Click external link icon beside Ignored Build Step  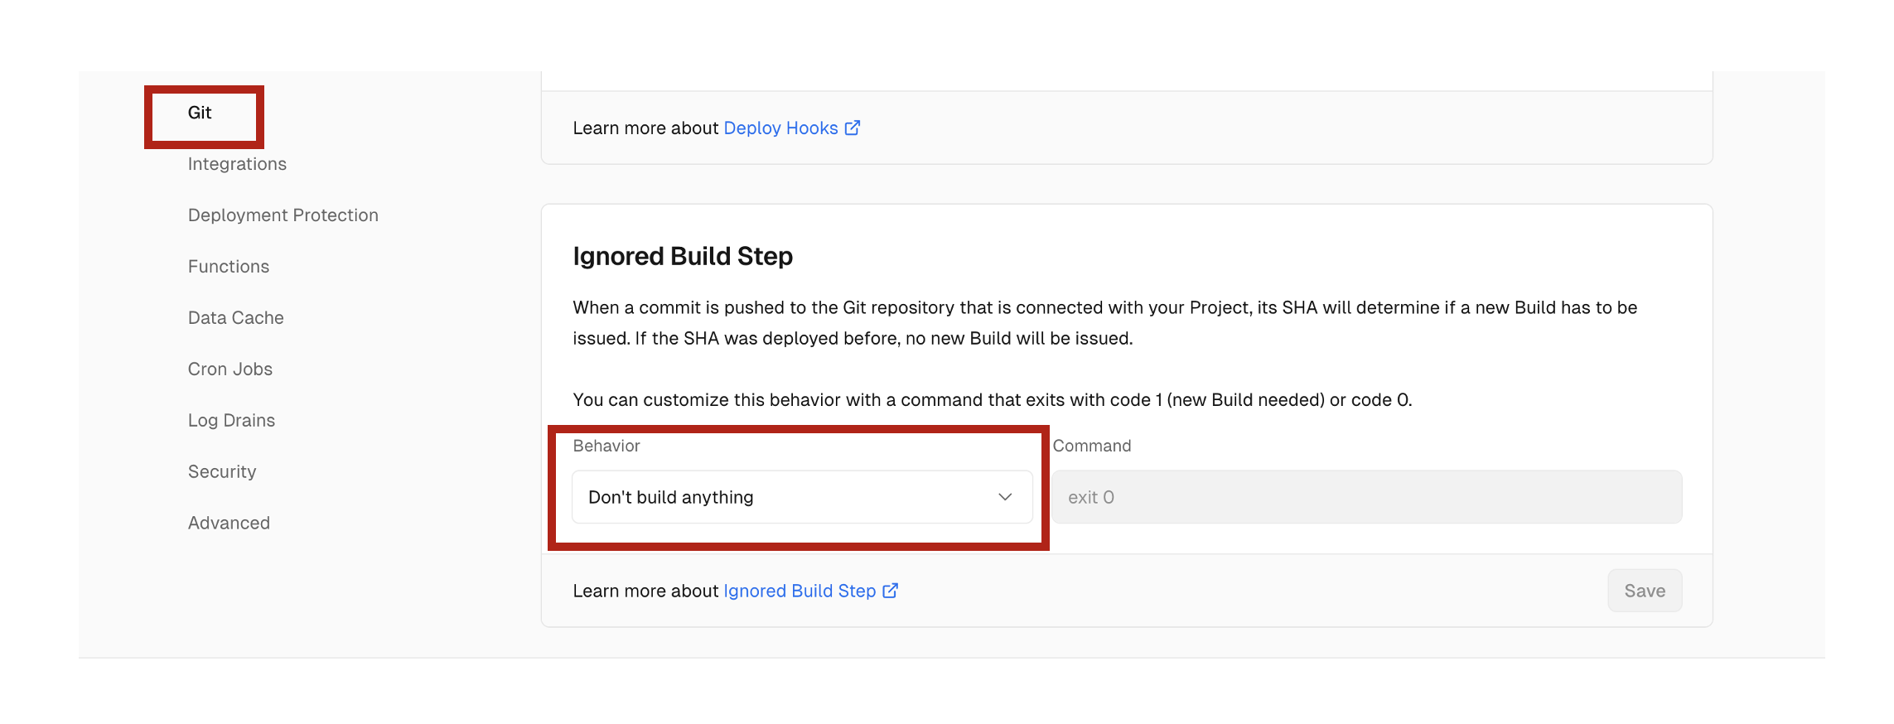pyautogui.click(x=891, y=591)
